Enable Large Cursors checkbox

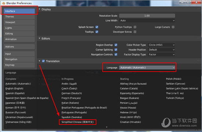coord(173,27)
